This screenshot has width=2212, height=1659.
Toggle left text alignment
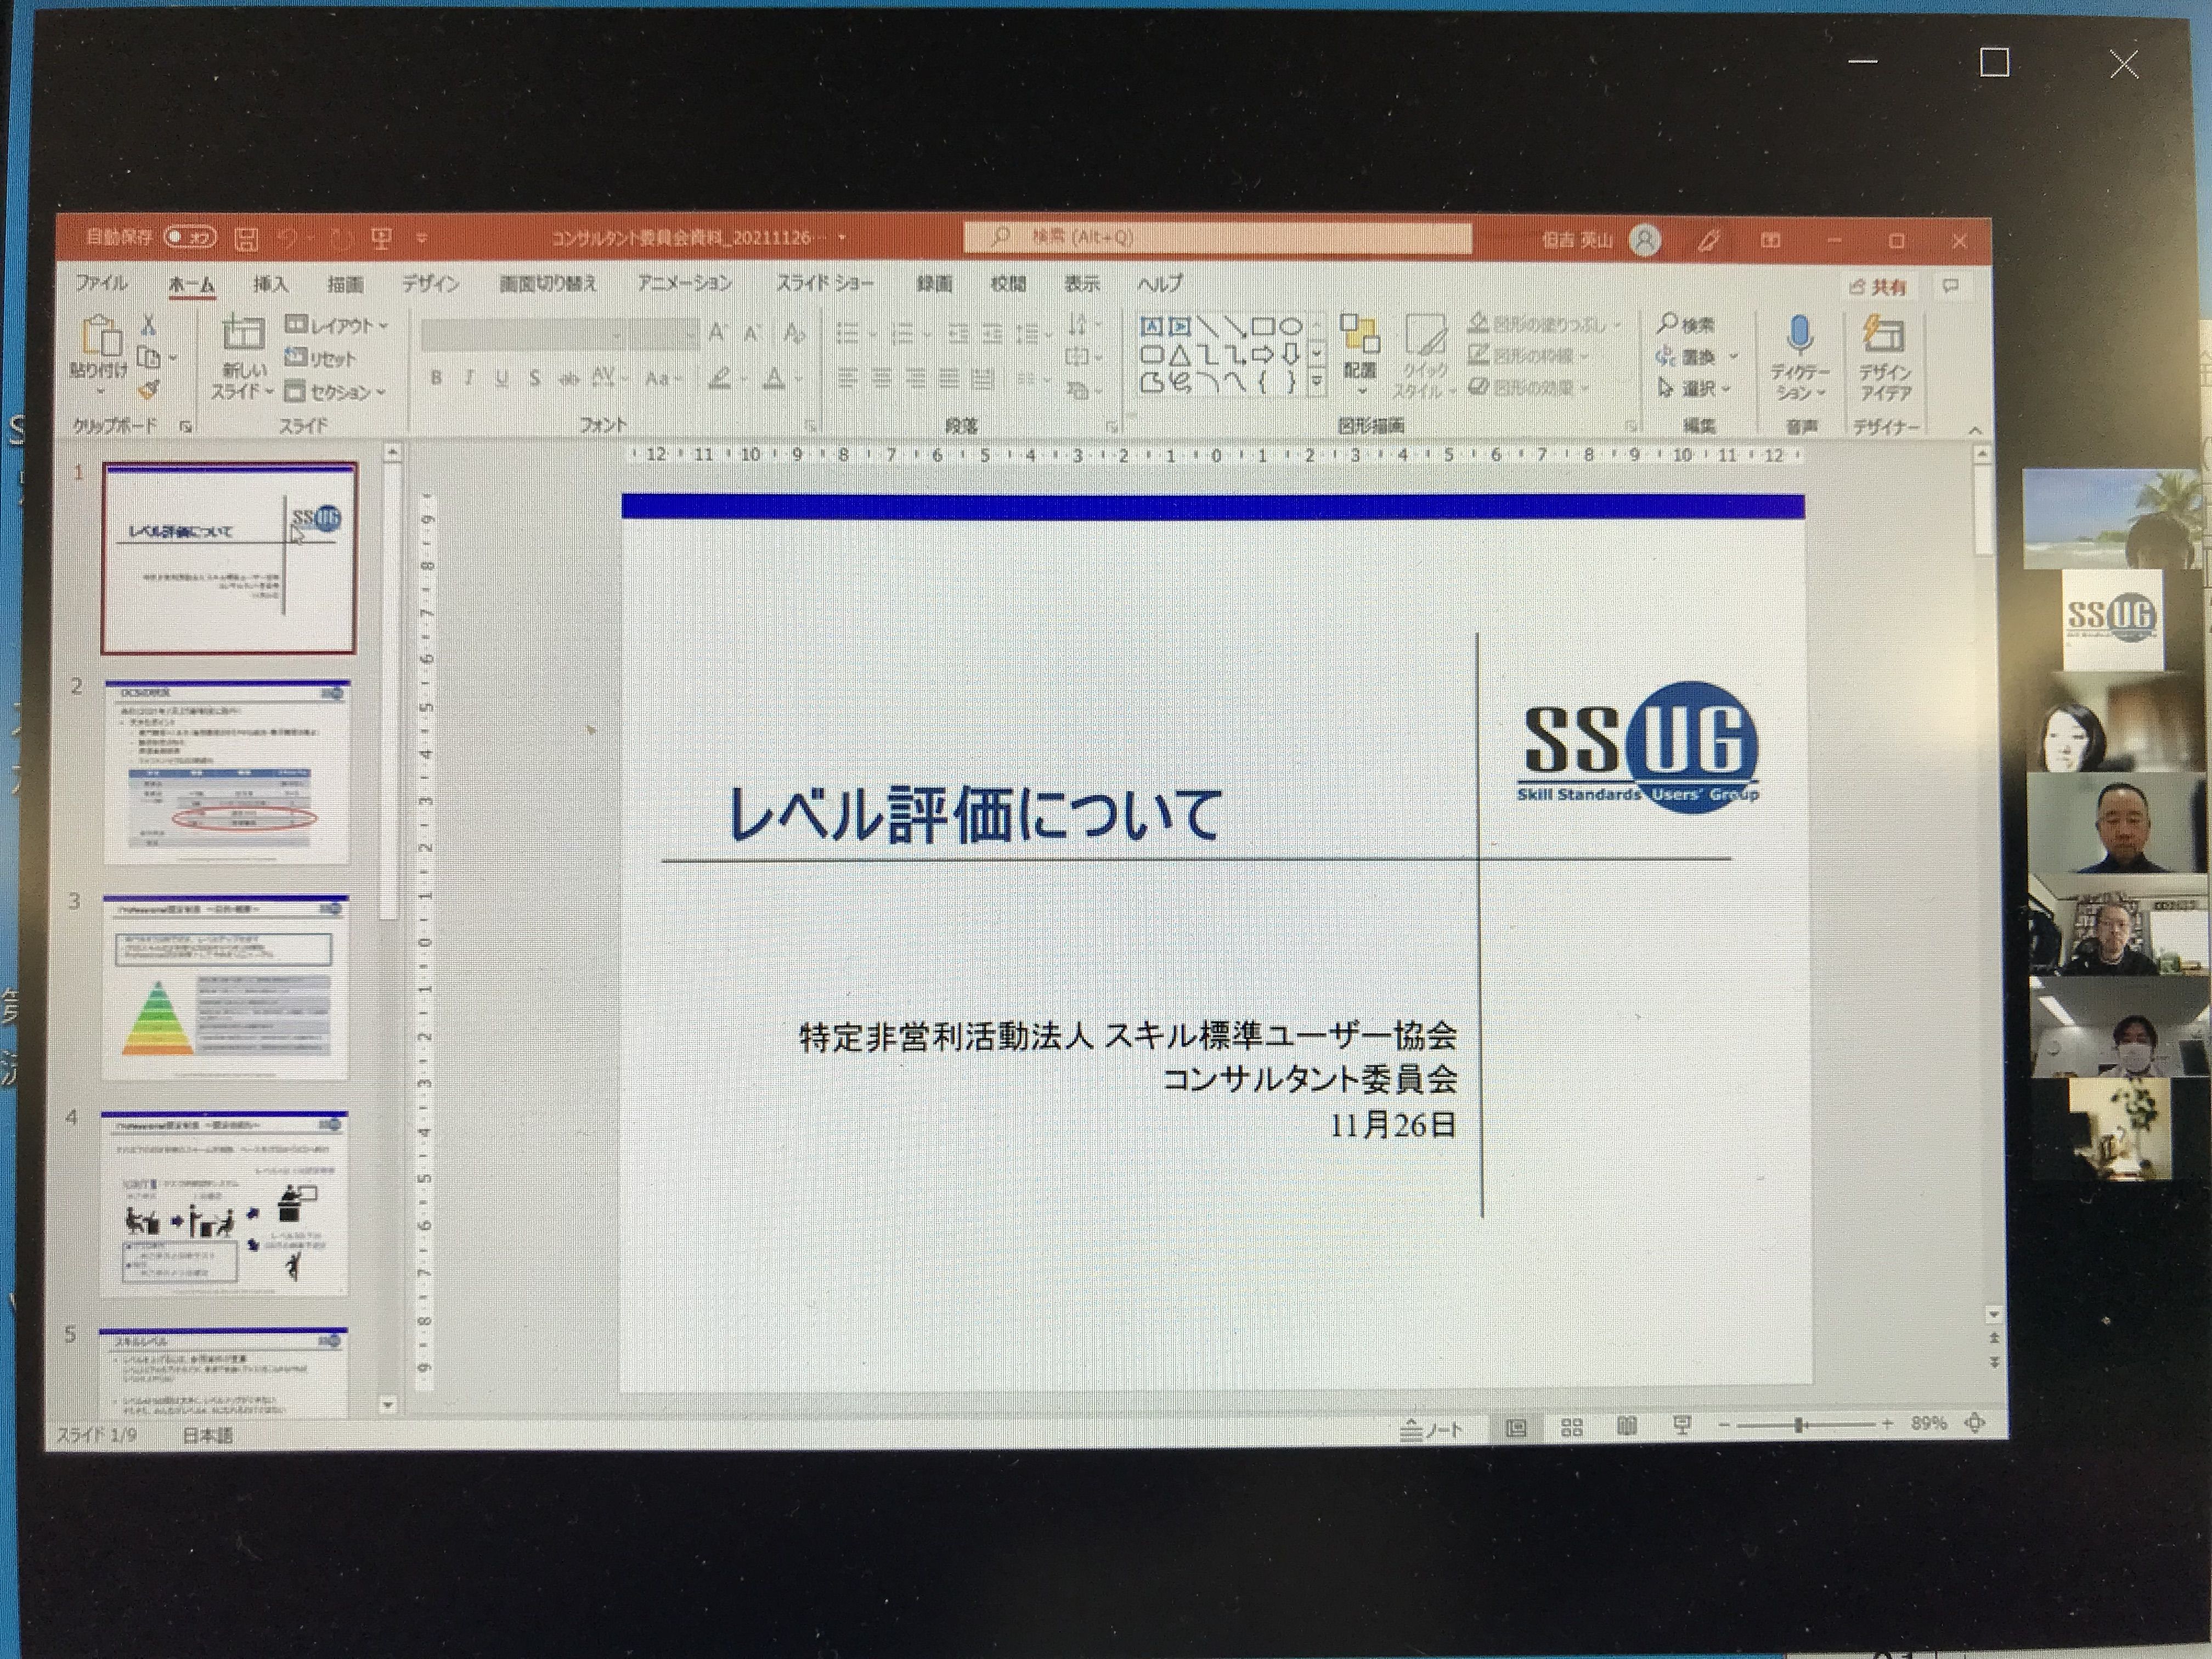click(847, 378)
